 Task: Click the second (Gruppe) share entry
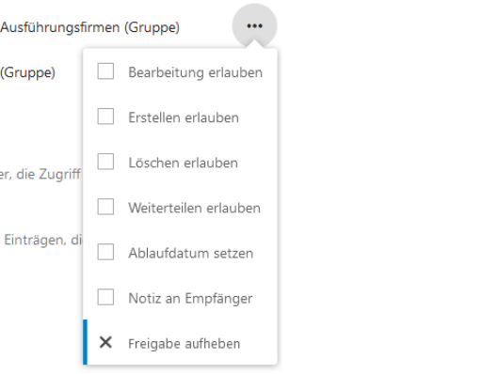point(27,72)
